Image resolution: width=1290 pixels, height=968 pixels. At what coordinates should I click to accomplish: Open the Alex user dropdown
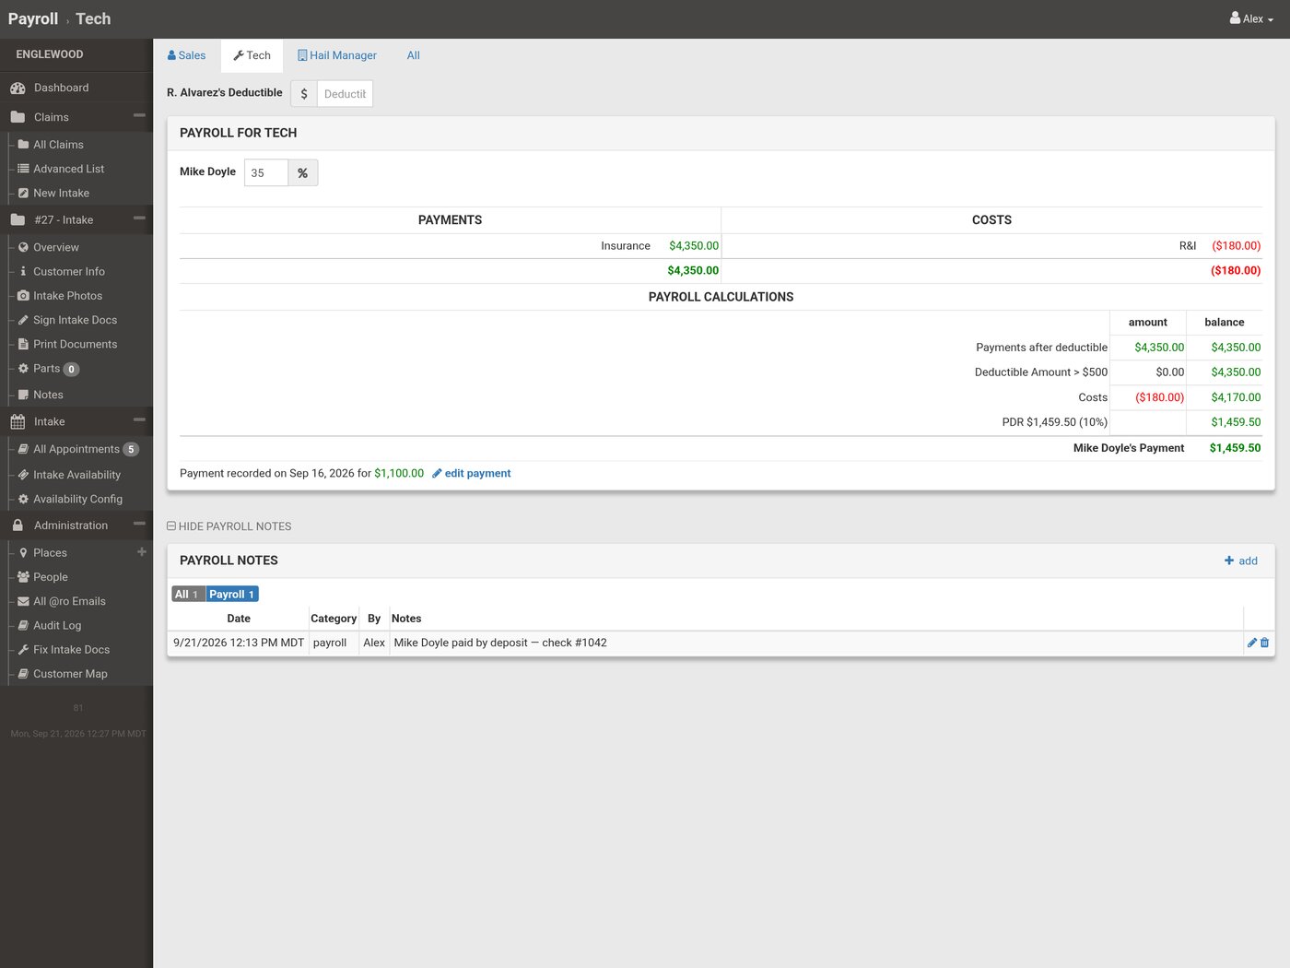[1251, 18]
